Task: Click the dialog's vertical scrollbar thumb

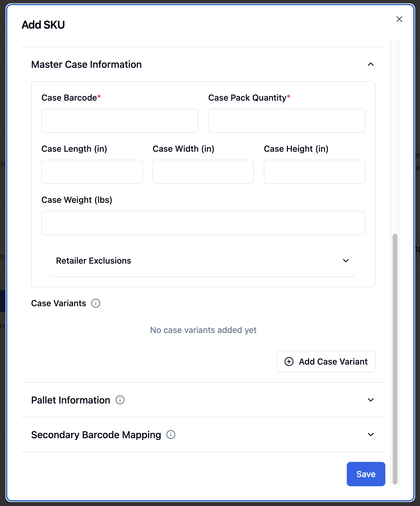Action: point(395,359)
